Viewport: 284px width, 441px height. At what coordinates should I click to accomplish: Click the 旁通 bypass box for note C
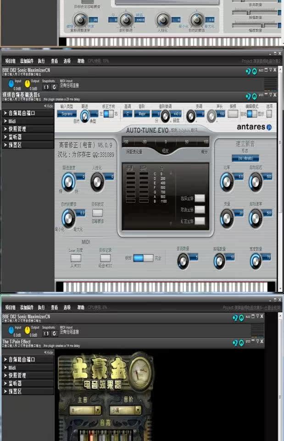pyautogui.click(x=131, y=174)
